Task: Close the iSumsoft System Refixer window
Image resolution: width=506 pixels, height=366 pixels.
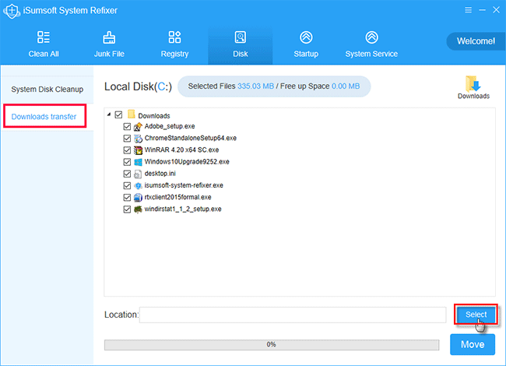Action: (496, 10)
